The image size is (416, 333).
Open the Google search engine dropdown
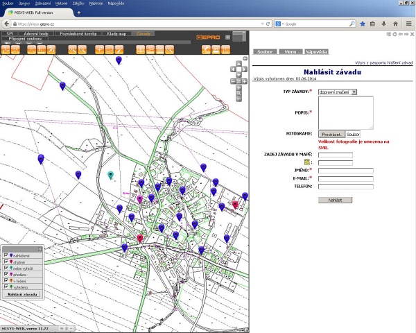point(283,24)
